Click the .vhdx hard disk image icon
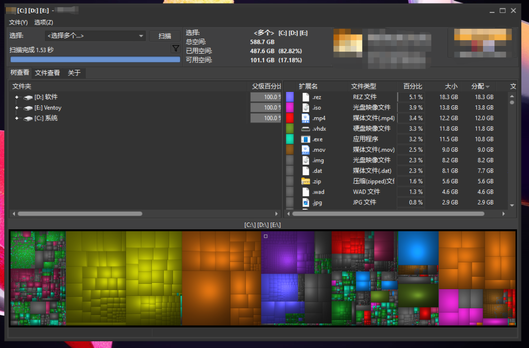 coord(305,129)
